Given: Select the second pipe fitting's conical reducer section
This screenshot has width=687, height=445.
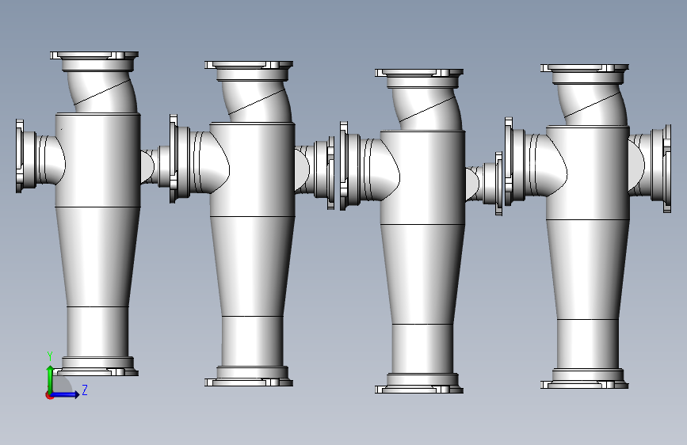Looking at the screenshot, I should click(252, 266).
